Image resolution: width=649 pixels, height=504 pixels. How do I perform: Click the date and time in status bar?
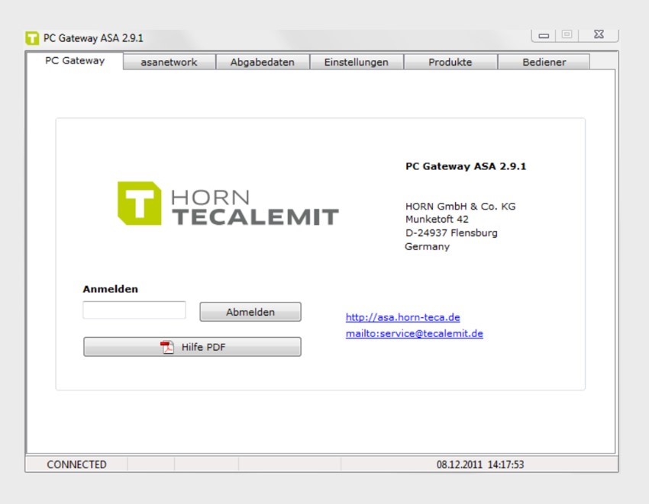pyautogui.click(x=479, y=464)
